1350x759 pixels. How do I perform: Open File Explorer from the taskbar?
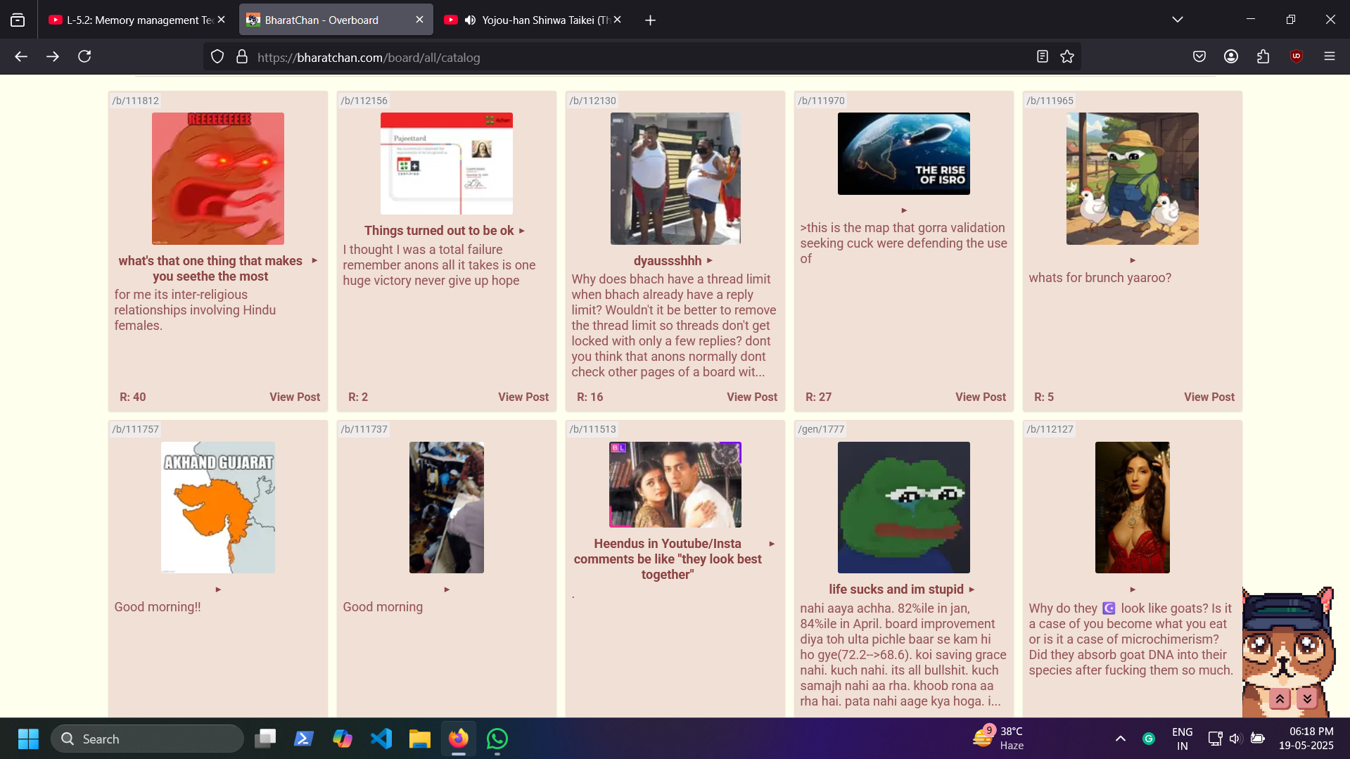[x=420, y=739]
